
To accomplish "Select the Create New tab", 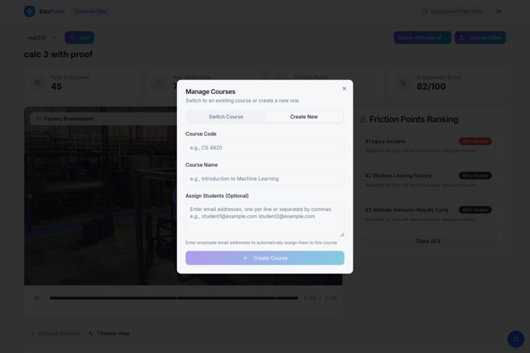I will click(304, 116).
